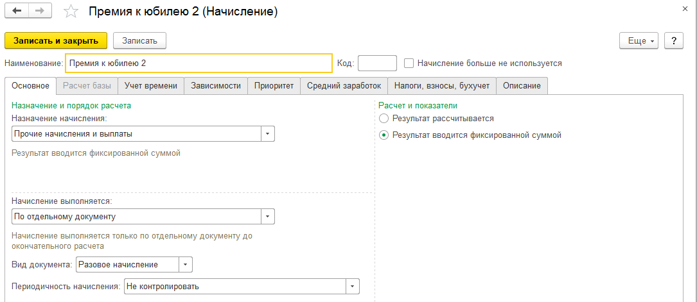Click the 'Наименование' text field

coord(199,63)
